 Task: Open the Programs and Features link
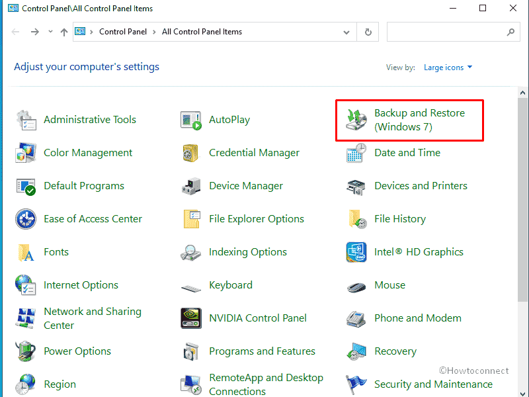262,351
